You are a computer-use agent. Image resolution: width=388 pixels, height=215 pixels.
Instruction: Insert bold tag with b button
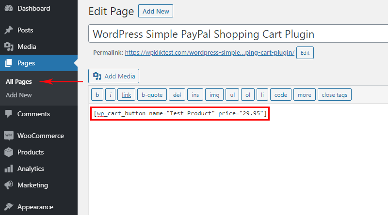pyautogui.click(x=97, y=94)
